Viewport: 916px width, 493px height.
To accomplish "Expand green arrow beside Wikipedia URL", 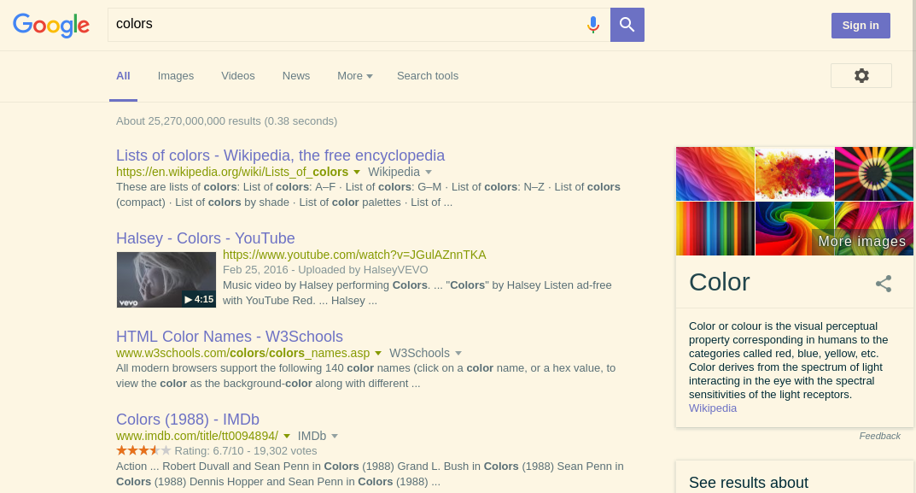I will 357,172.
